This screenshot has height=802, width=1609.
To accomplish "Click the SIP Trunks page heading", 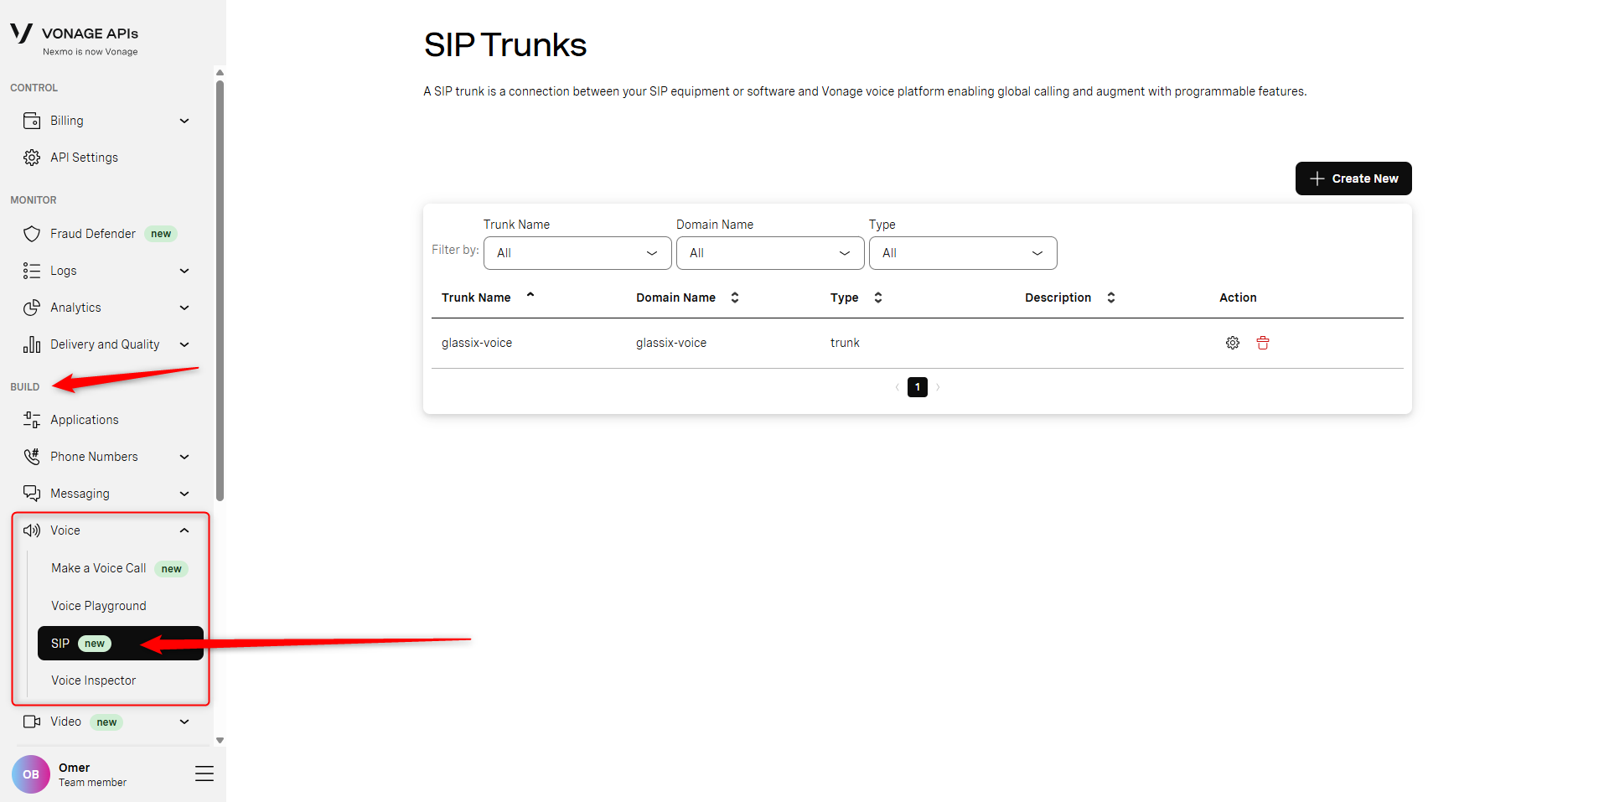I will [505, 45].
